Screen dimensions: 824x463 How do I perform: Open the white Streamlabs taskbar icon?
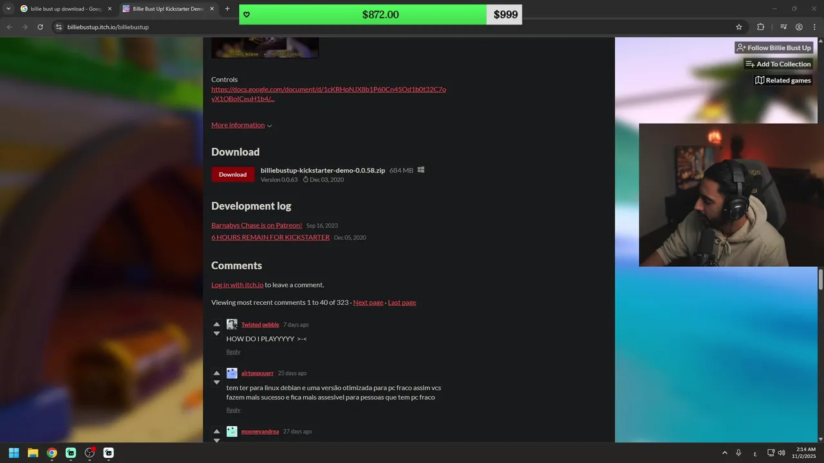109,453
